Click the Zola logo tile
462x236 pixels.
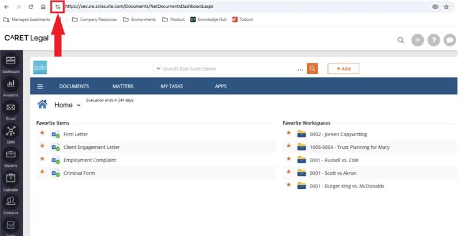coord(40,68)
